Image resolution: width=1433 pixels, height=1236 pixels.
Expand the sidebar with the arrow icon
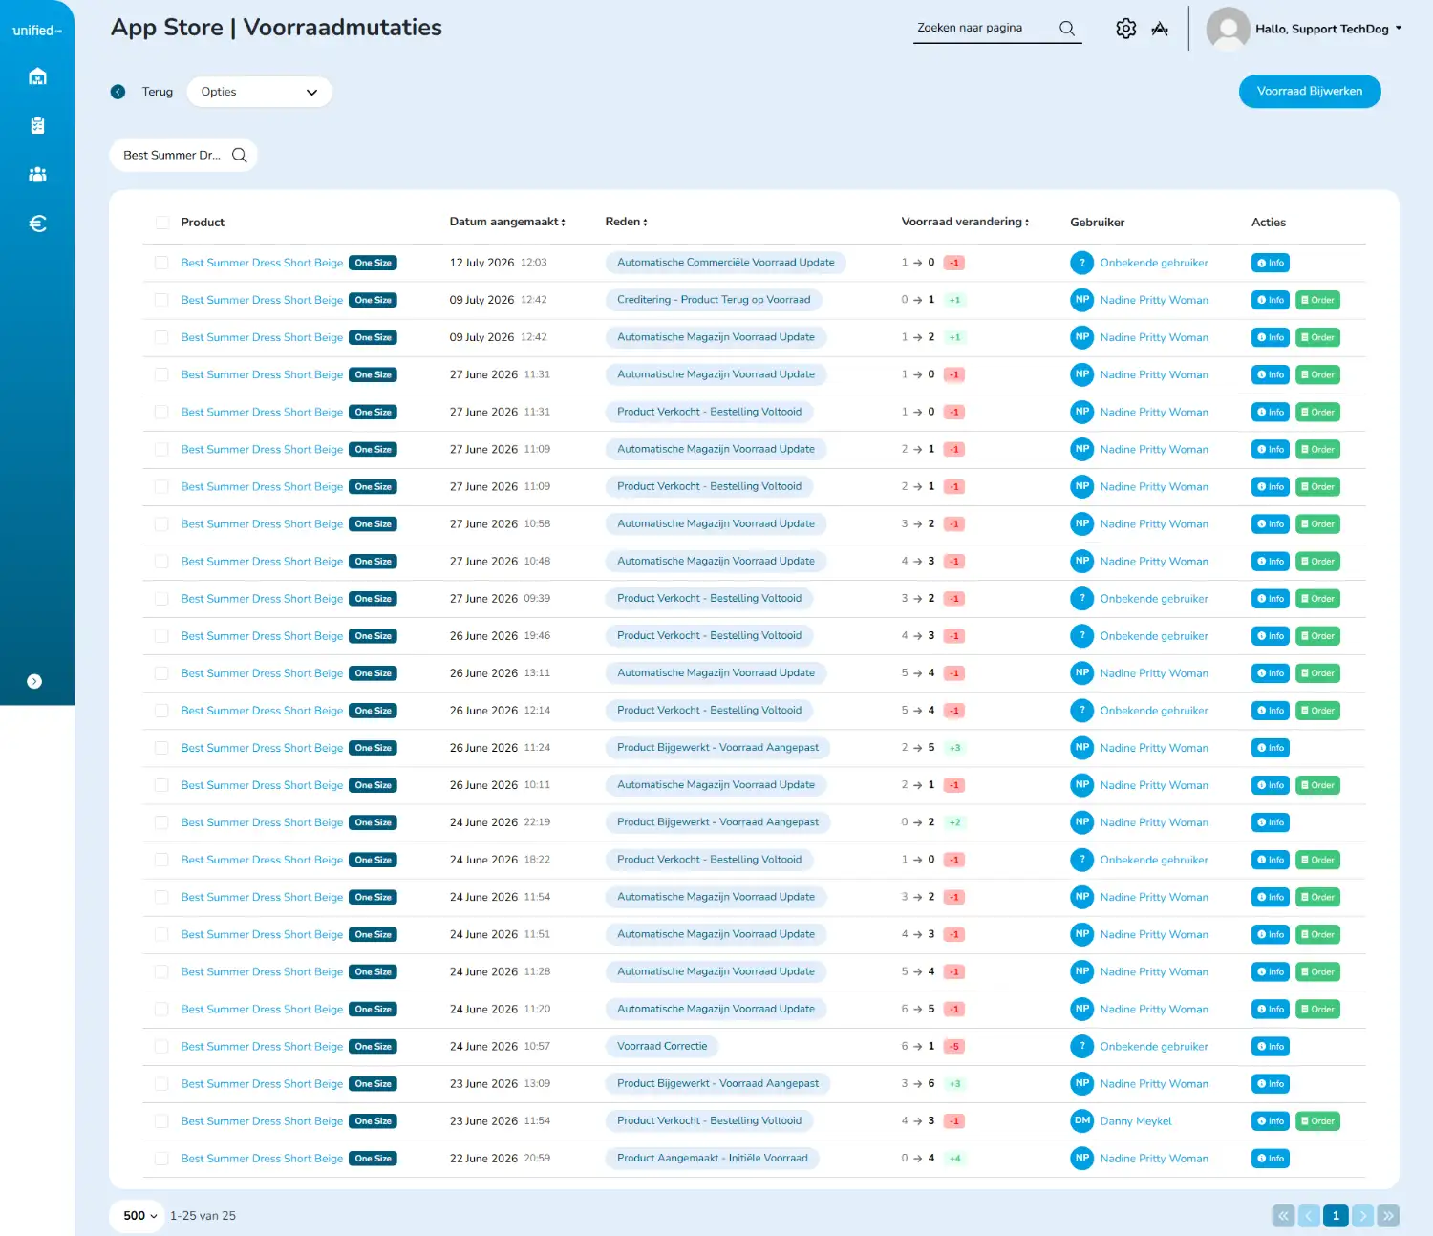tap(34, 681)
